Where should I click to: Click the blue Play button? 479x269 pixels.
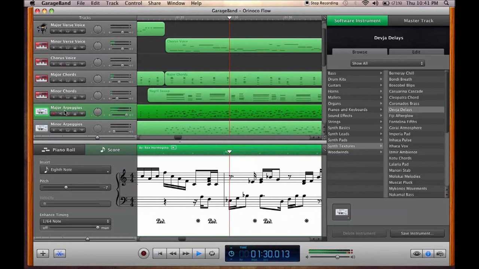click(x=199, y=254)
